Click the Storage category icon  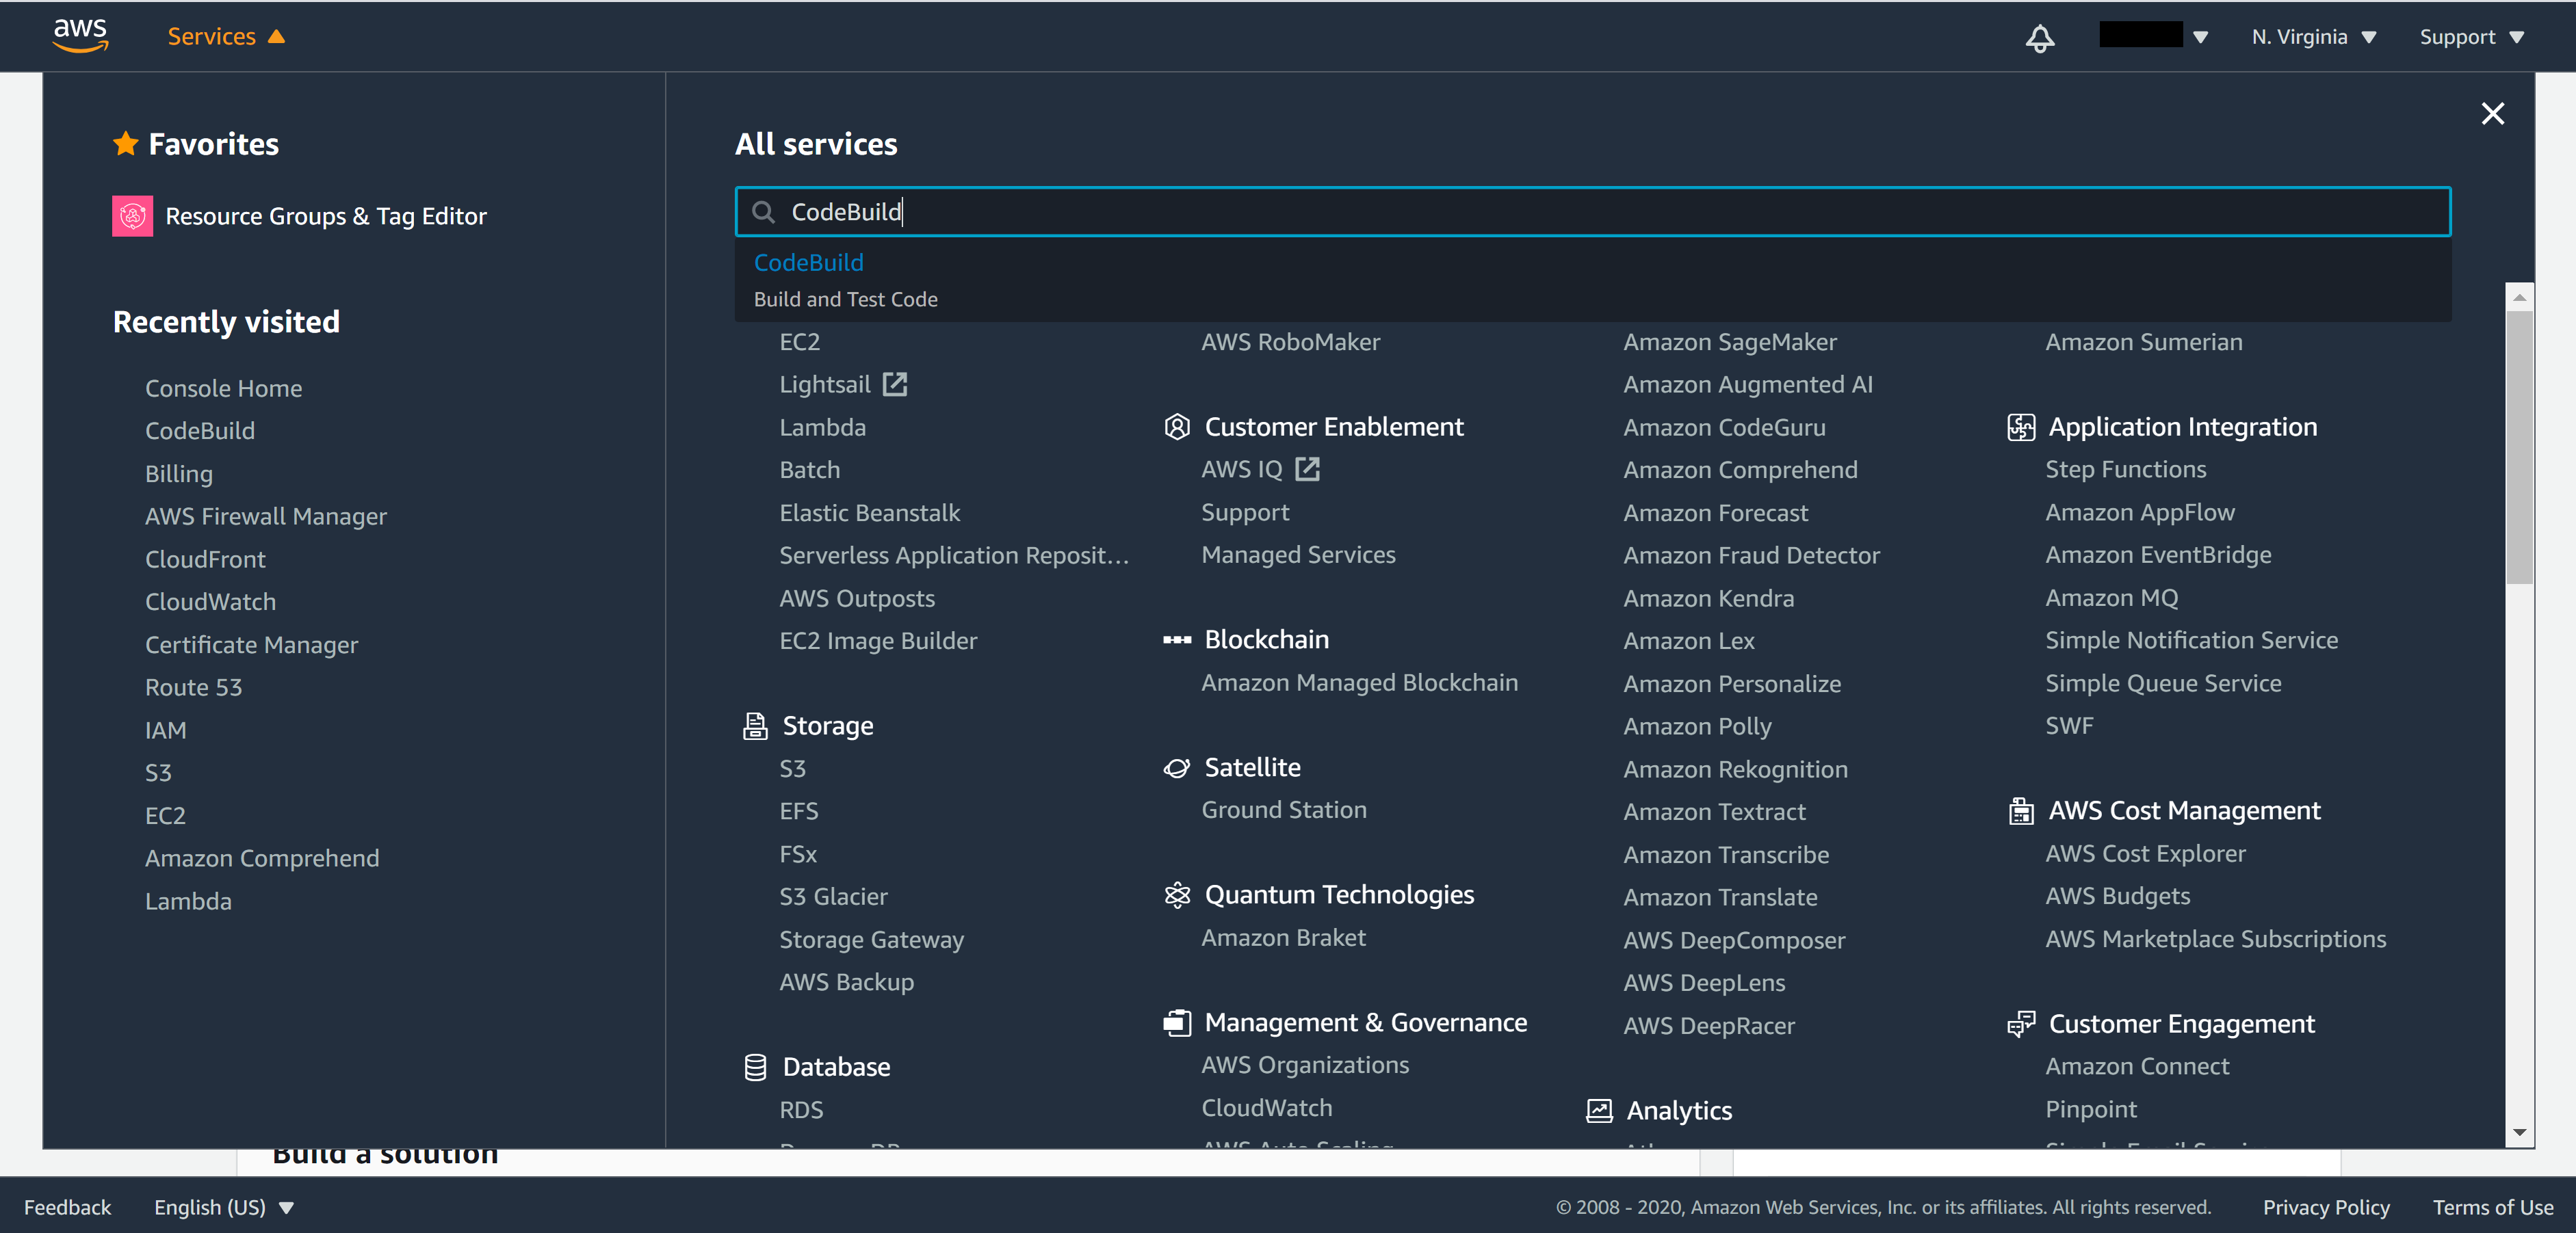tap(755, 726)
